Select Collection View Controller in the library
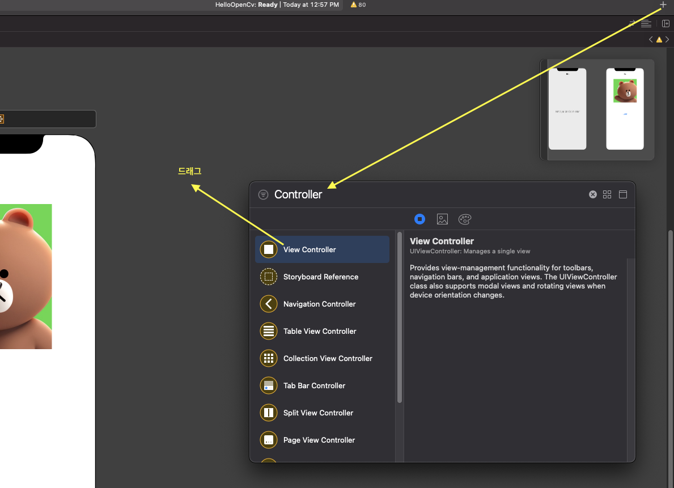 pos(322,359)
